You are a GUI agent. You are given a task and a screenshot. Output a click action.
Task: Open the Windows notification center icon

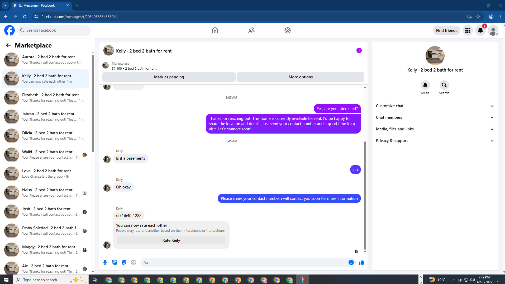(x=498, y=280)
